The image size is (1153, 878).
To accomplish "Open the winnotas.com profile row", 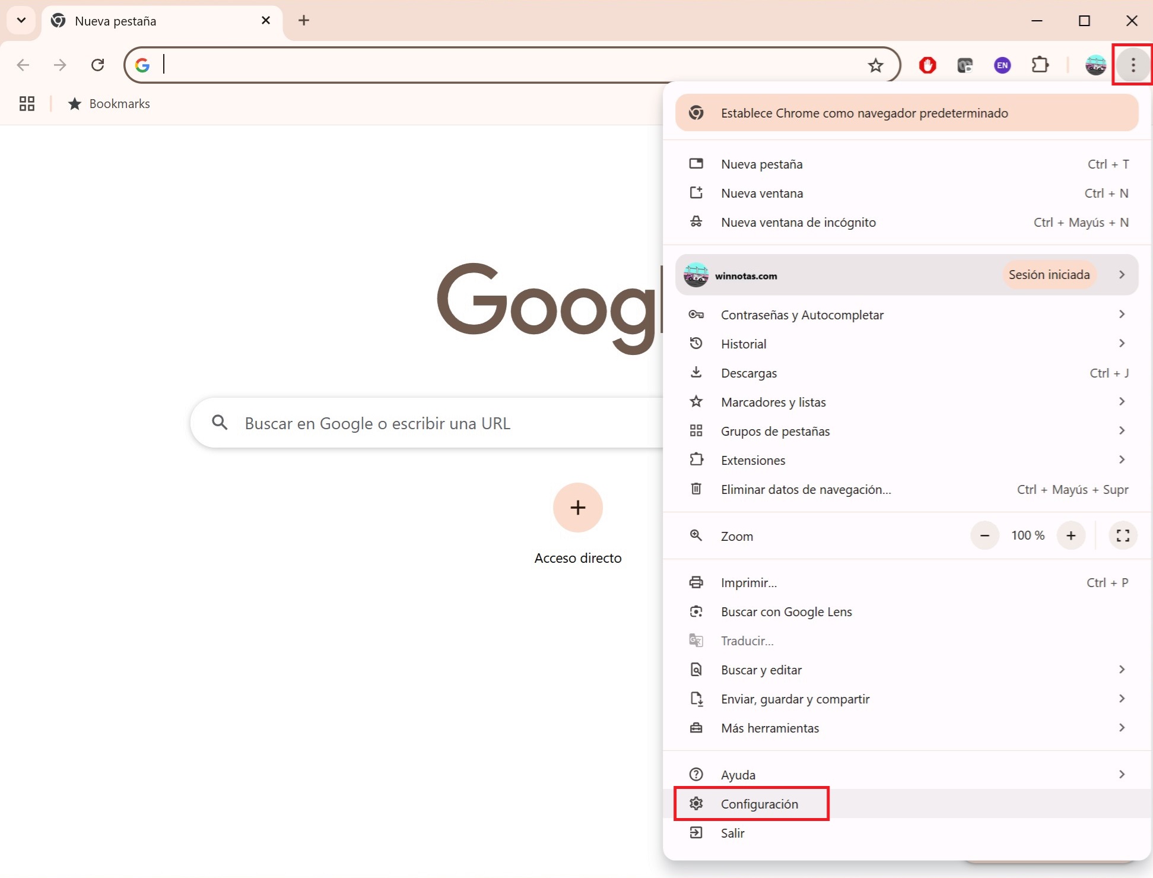I will pyautogui.click(x=907, y=275).
